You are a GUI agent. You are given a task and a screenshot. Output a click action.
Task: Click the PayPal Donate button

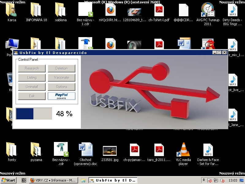(x=62, y=96)
